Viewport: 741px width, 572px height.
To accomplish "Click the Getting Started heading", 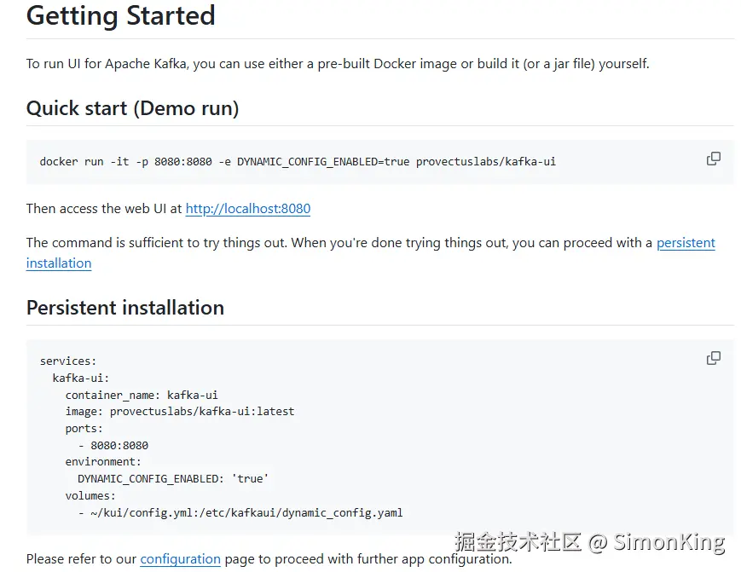I will coord(121,16).
